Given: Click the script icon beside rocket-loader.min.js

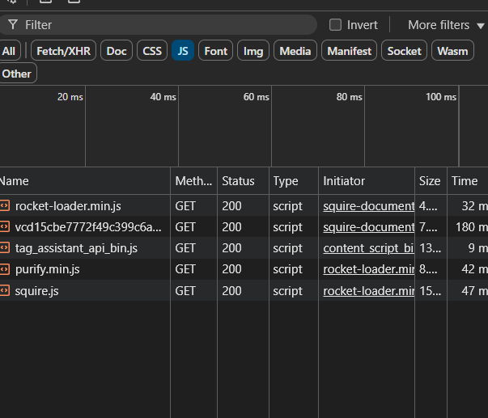Looking at the screenshot, I should (x=5, y=205).
